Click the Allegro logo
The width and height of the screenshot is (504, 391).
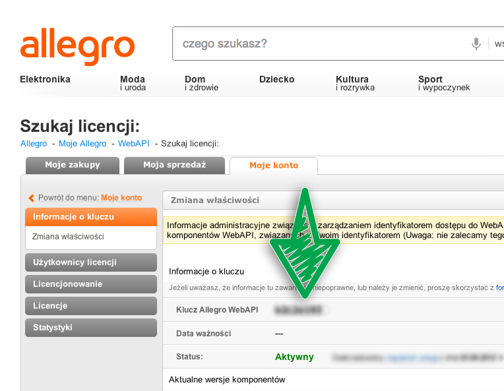click(77, 47)
